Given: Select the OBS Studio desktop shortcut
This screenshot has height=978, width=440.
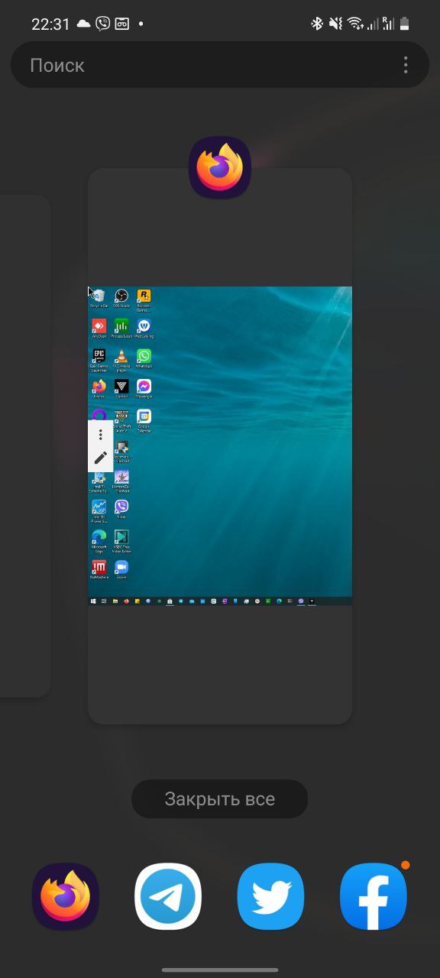Looking at the screenshot, I should click(121, 299).
